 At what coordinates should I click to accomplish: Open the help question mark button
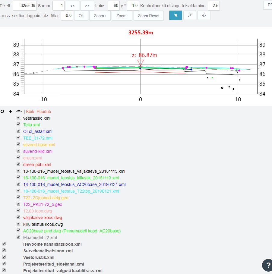[267, 265]
